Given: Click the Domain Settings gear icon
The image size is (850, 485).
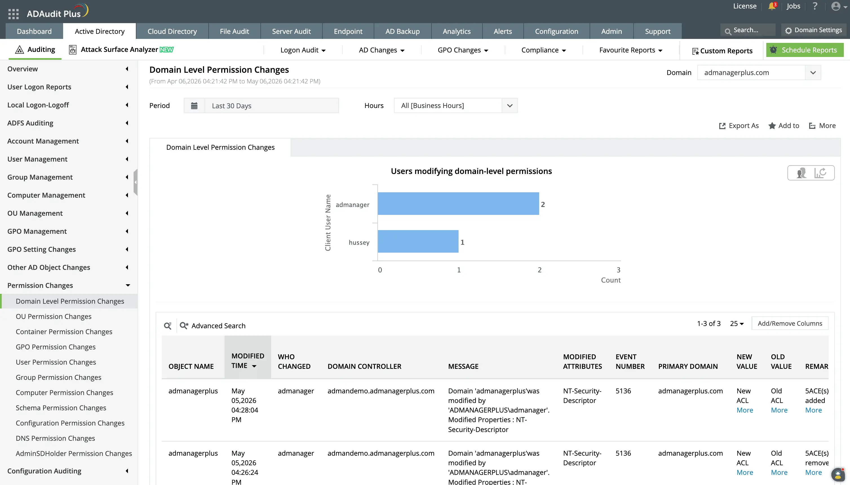Looking at the screenshot, I should tap(788, 30).
